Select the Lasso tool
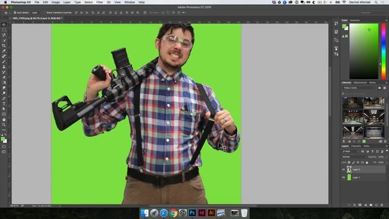The height and width of the screenshot is (219, 389). point(4,35)
